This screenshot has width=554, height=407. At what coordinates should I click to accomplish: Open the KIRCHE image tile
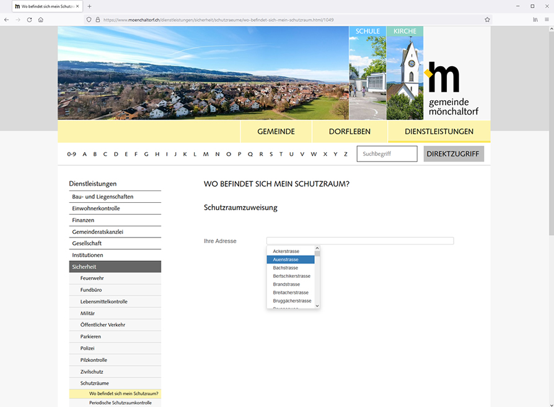tap(405, 73)
